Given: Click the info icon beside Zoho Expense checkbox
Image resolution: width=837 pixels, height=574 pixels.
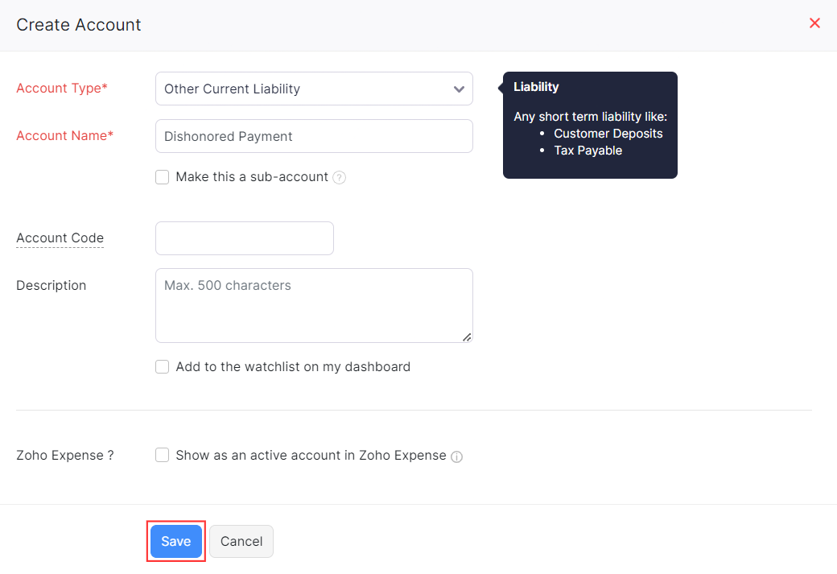Looking at the screenshot, I should [456, 456].
